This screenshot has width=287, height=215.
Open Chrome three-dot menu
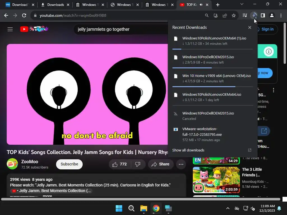[281, 16]
